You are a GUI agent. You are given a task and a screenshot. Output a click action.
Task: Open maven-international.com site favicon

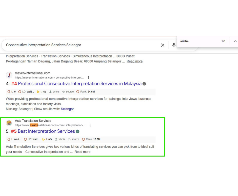[x=9, y=75]
